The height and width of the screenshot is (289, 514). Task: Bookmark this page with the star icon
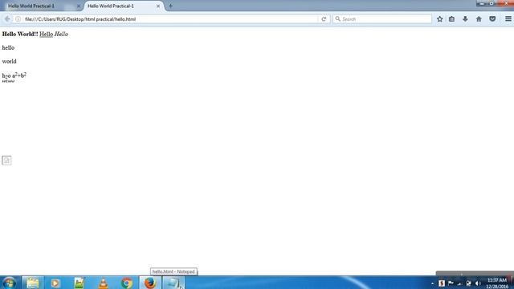439,19
